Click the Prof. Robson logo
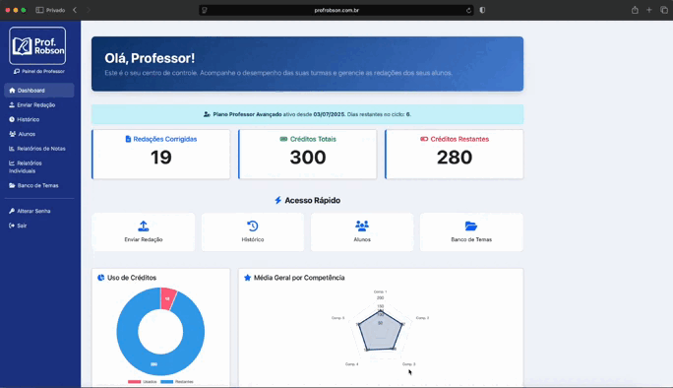 click(37, 45)
